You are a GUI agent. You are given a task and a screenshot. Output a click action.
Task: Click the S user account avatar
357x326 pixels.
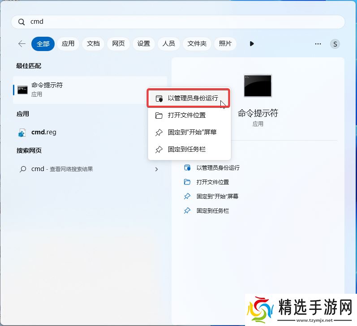[335, 44]
